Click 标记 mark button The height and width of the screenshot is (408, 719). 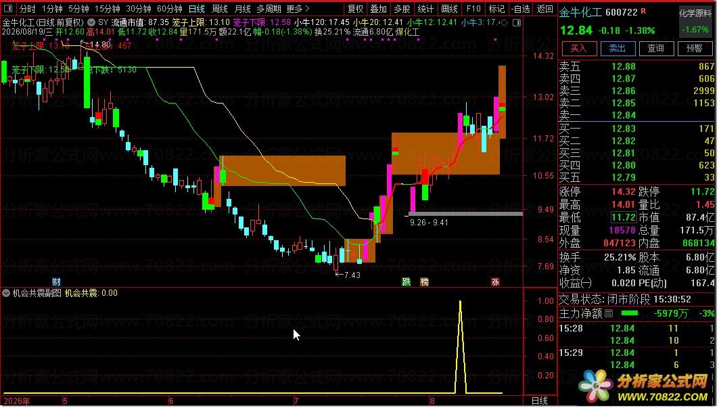click(496, 9)
